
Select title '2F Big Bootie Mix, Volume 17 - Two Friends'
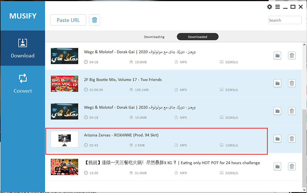point(123,80)
